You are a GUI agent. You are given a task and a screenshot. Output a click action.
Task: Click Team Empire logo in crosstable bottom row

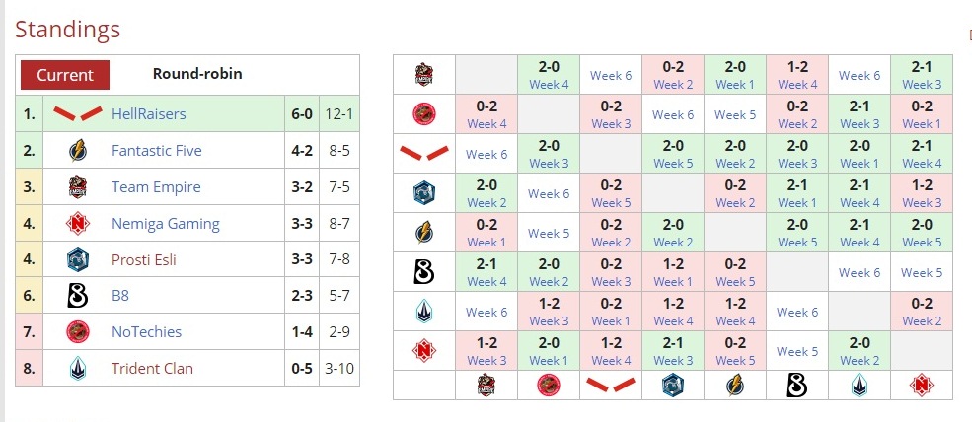pos(486,386)
